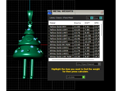Select the pendant bail at top

(x=30, y=16)
